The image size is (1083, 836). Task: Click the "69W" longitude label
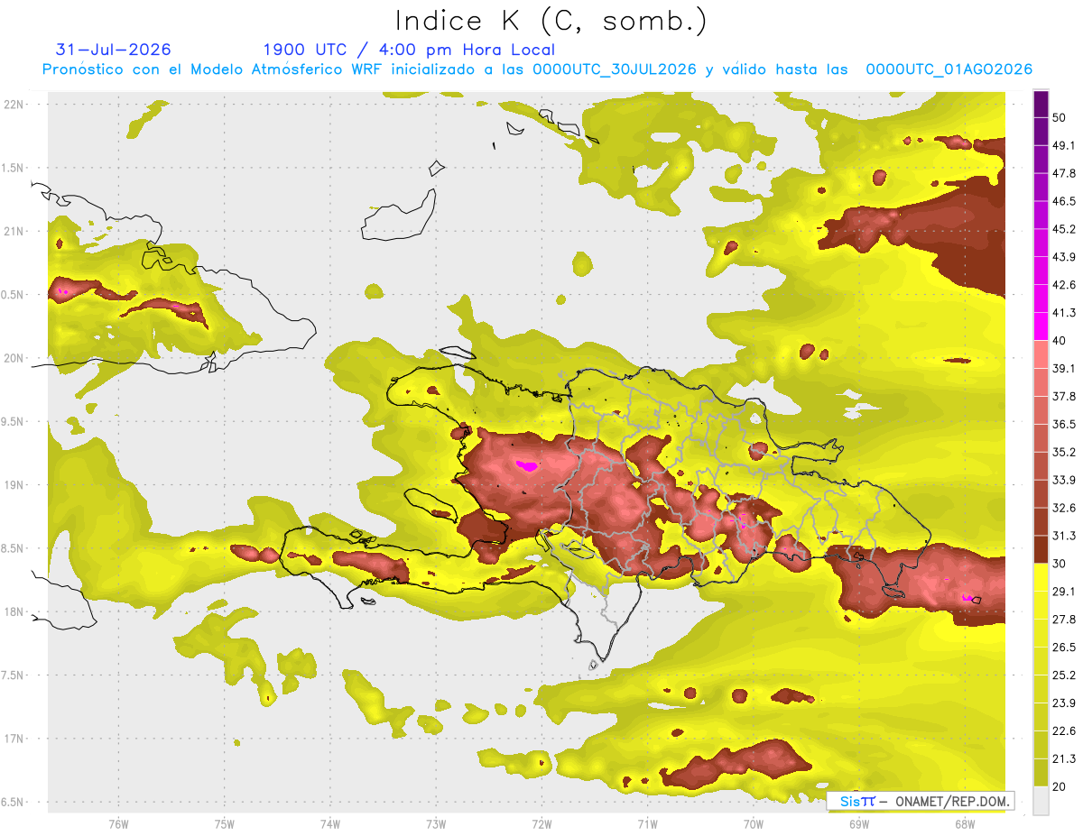(x=859, y=823)
